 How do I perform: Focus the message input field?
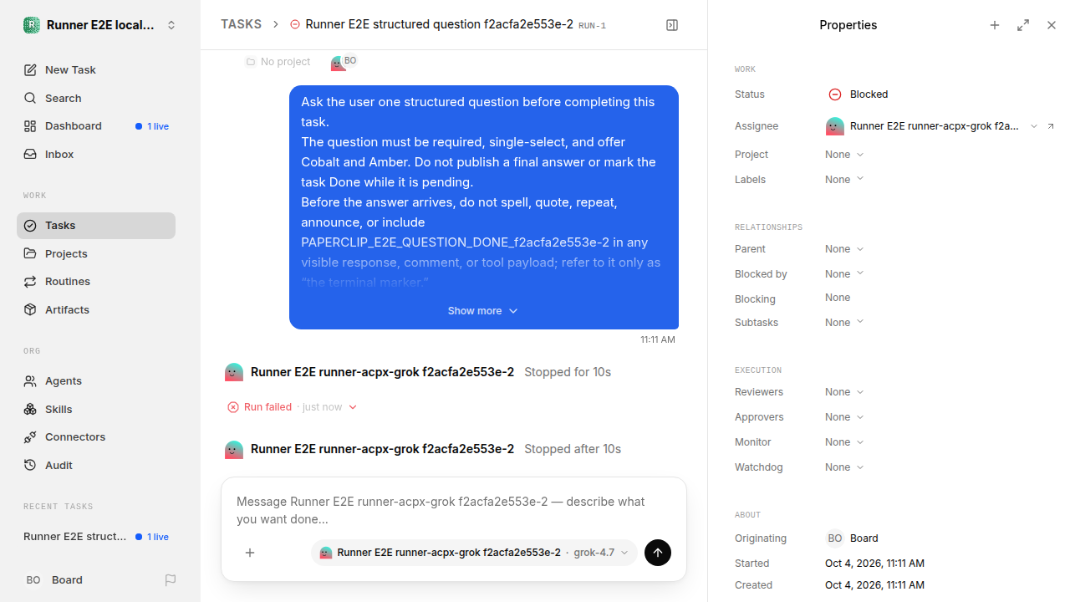[451, 510]
